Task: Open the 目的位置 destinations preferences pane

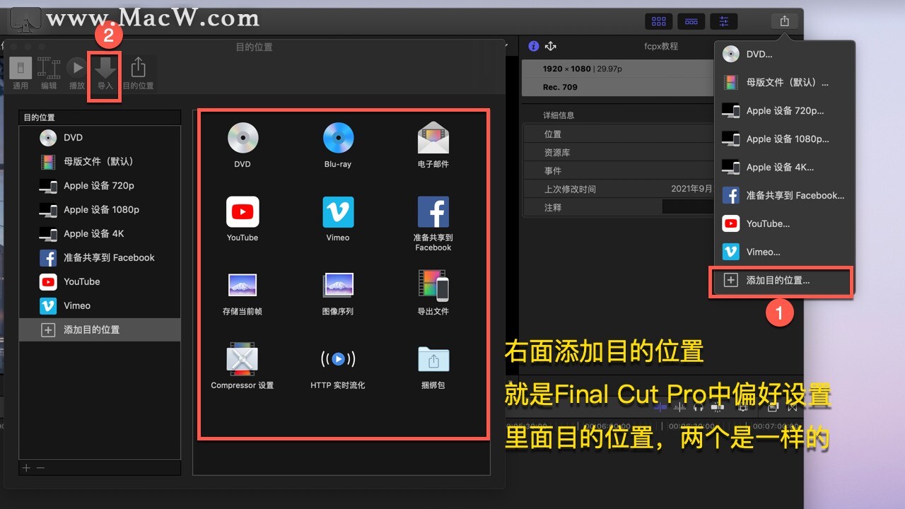Action: [138, 74]
